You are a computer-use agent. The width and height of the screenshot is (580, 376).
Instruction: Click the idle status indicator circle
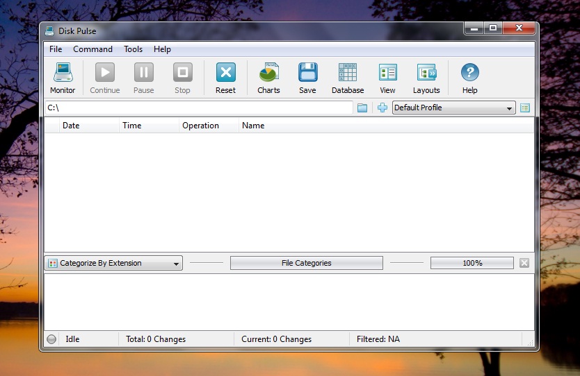(x=51, y=339)
